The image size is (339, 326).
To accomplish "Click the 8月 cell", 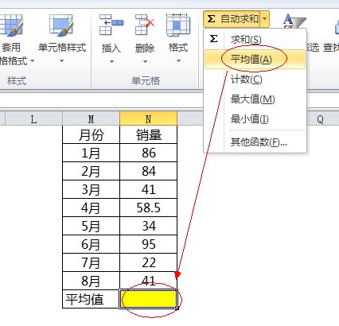I will 91,281.
